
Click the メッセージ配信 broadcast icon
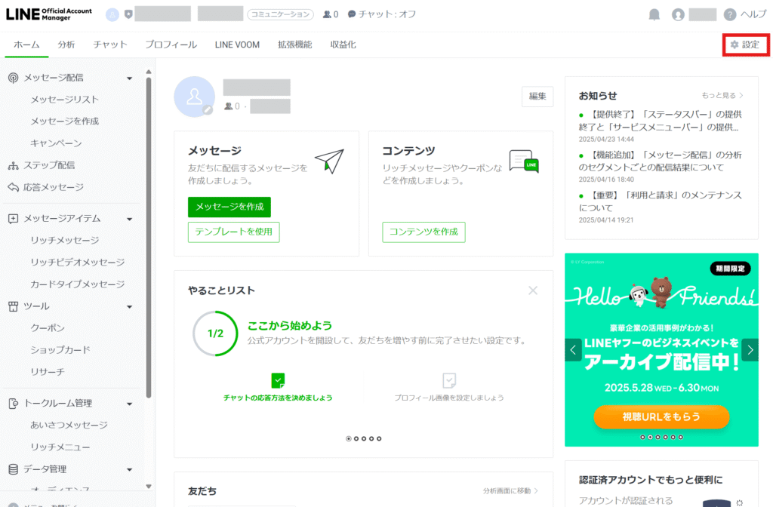tap(14, 78)
